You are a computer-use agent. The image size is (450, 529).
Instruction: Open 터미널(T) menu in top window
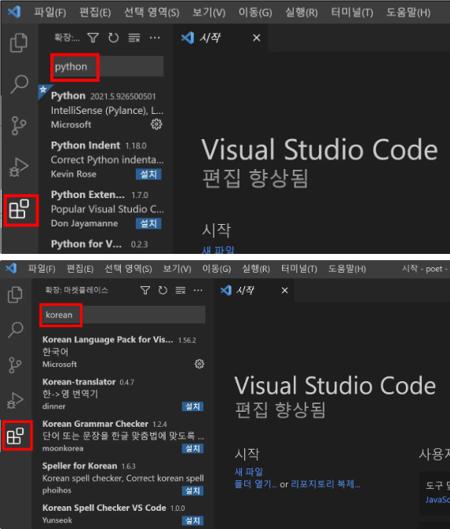(x=352, y=13)
